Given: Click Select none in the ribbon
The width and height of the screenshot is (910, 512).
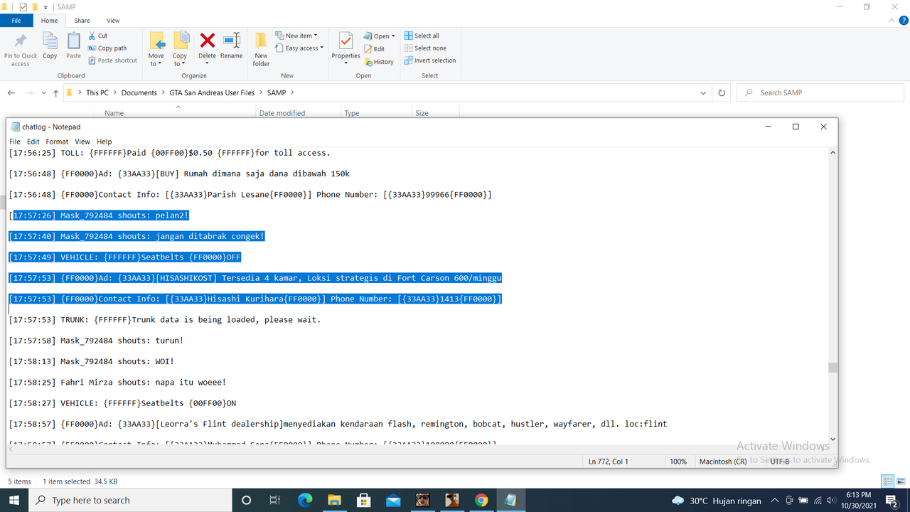Looking at the screenshot, I should point(425,48).
